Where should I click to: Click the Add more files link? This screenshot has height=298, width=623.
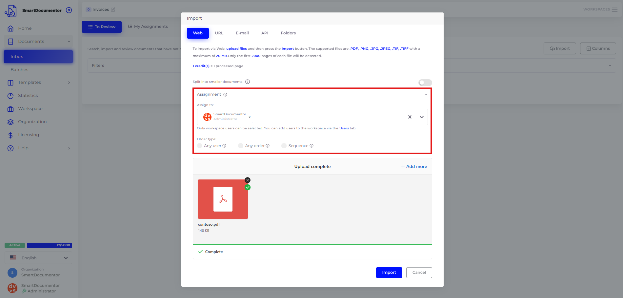point(414,166)
